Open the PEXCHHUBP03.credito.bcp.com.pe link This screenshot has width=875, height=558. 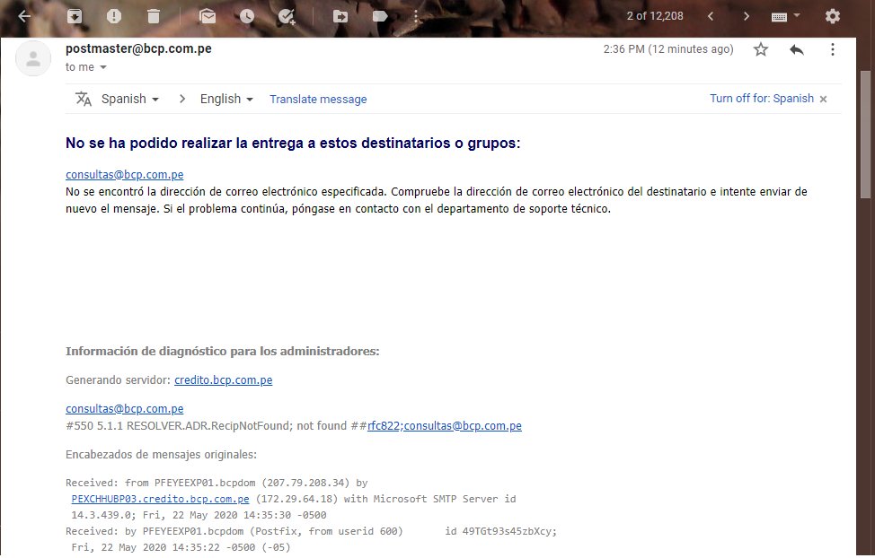pos(160,499)
